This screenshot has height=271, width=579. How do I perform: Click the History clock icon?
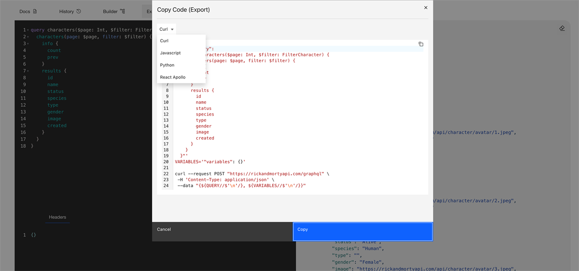point(79,11)
